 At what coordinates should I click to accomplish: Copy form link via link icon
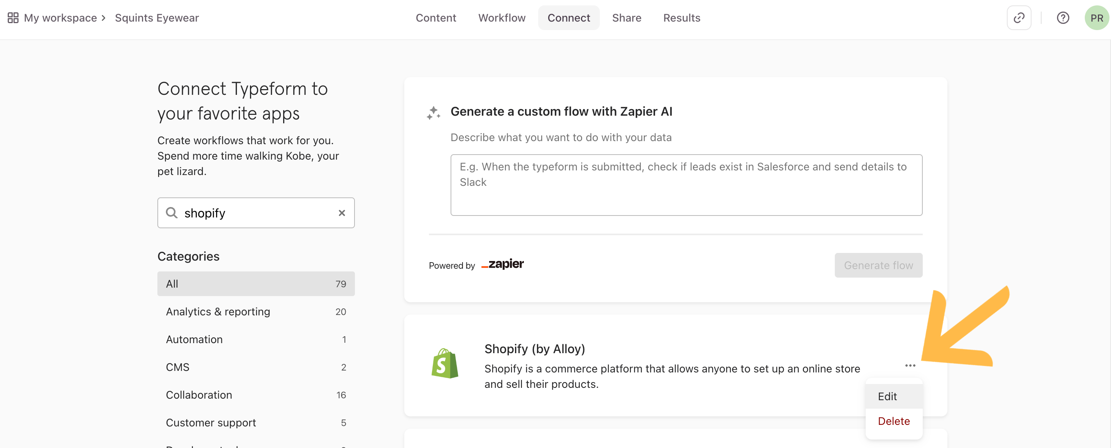(x=1018, y=18)
